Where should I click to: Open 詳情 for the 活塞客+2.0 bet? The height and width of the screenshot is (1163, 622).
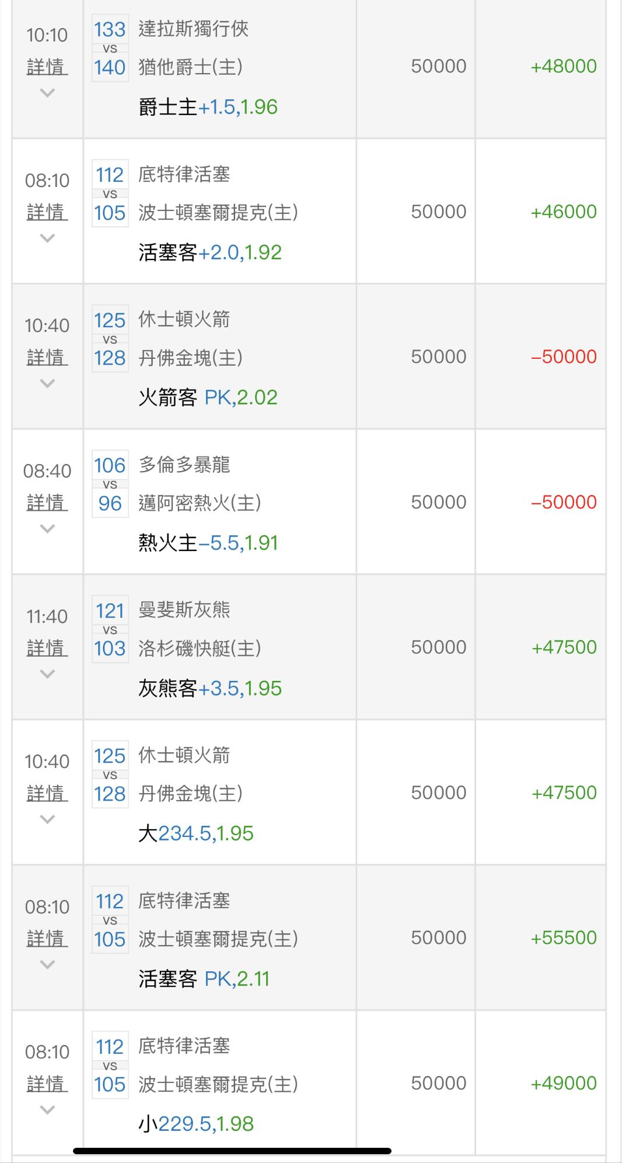click(x=47, y=212)
